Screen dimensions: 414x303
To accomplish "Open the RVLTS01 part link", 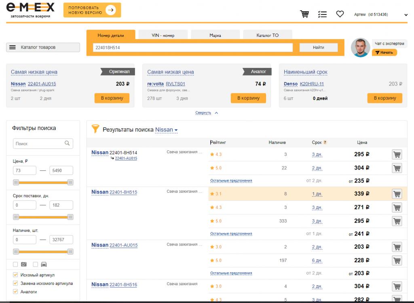I will point(175,84).
